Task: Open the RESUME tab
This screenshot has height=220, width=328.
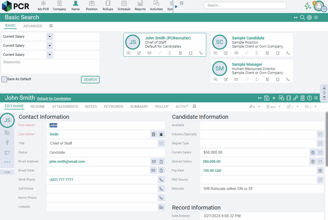Action: point(38,107)
